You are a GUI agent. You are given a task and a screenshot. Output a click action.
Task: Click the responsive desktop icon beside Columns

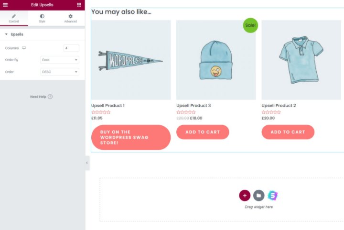pos(24,48)
